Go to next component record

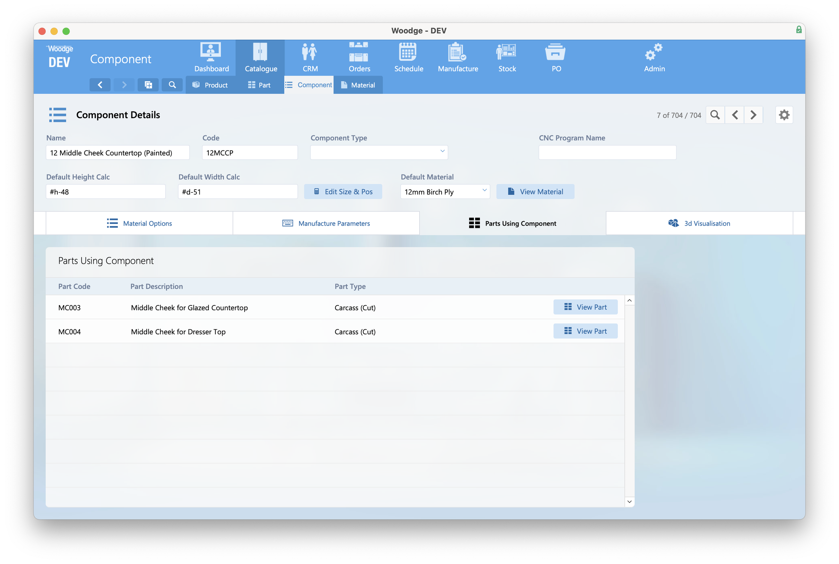(753, 115)
